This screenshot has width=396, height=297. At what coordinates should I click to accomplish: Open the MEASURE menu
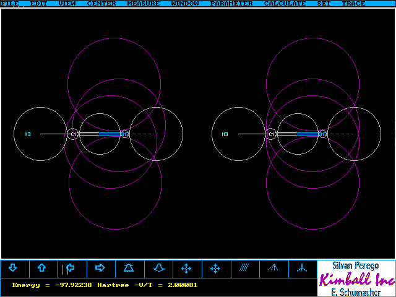[144, 4]
